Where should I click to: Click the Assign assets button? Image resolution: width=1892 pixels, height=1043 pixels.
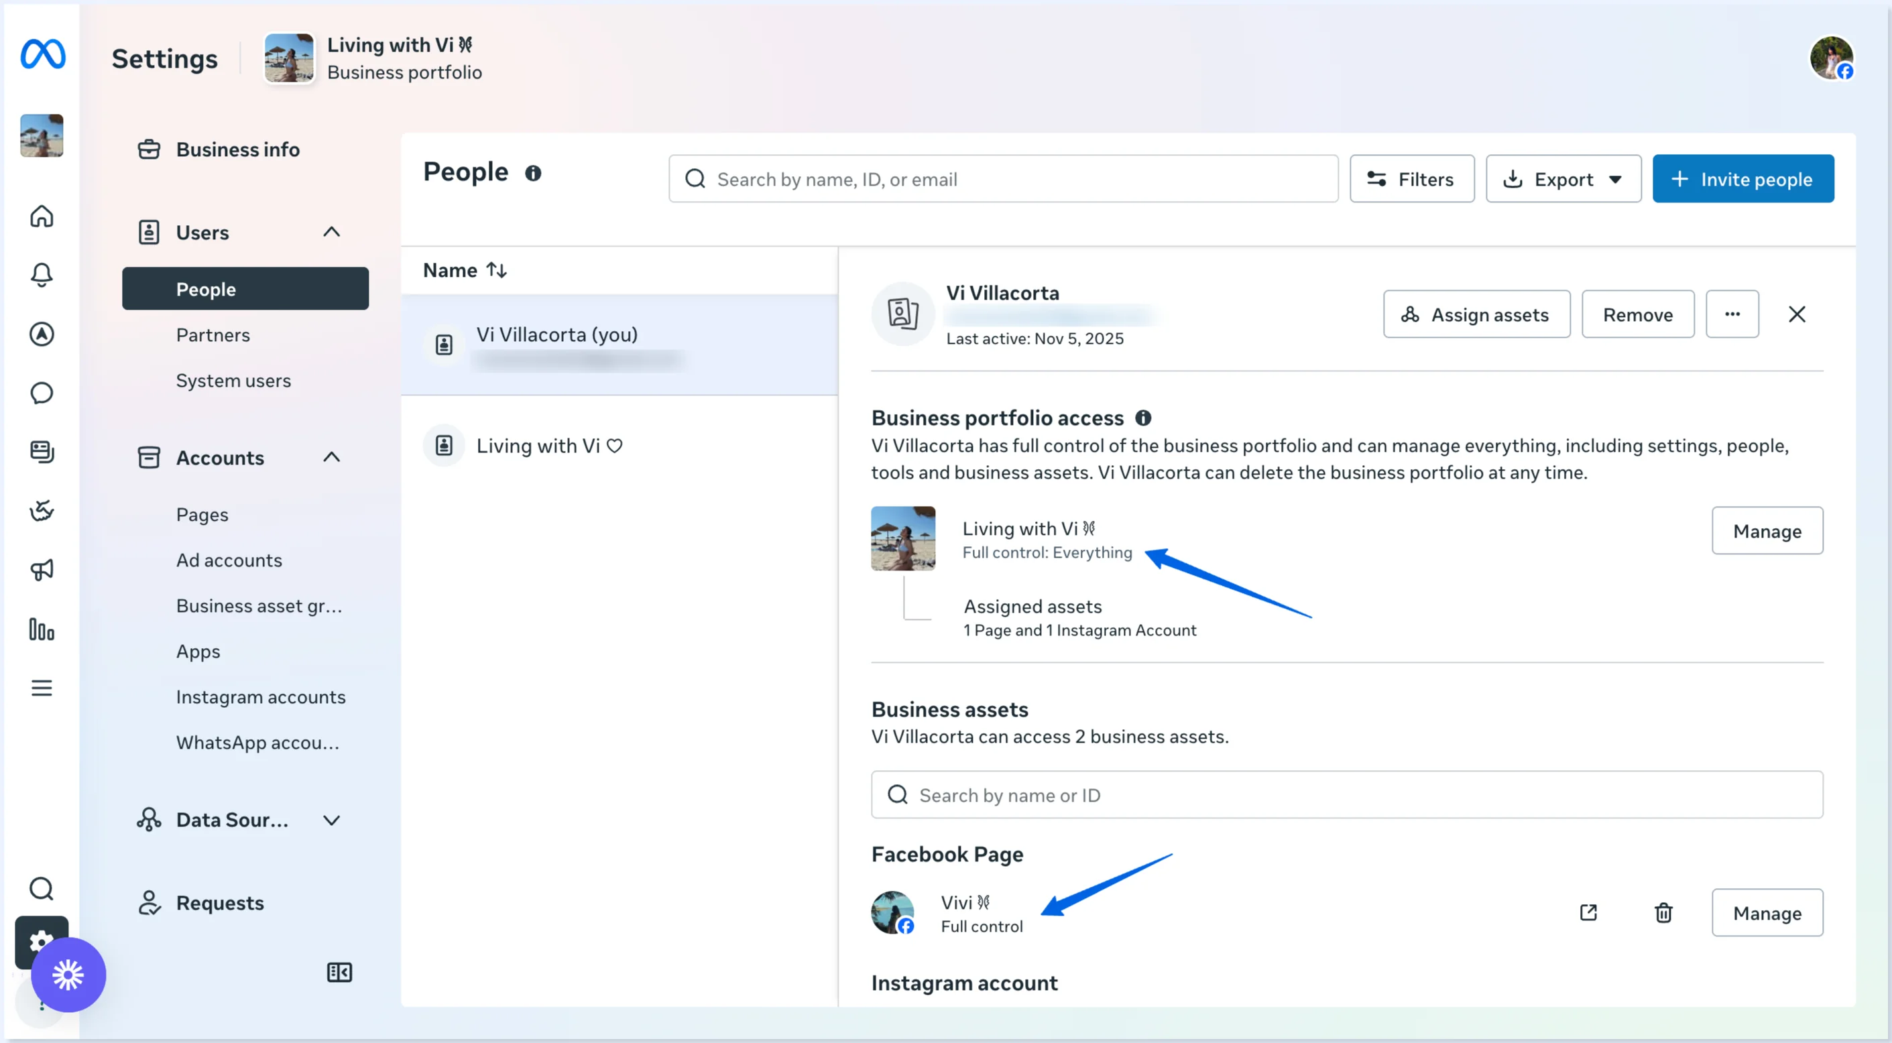pos(1476,314)
